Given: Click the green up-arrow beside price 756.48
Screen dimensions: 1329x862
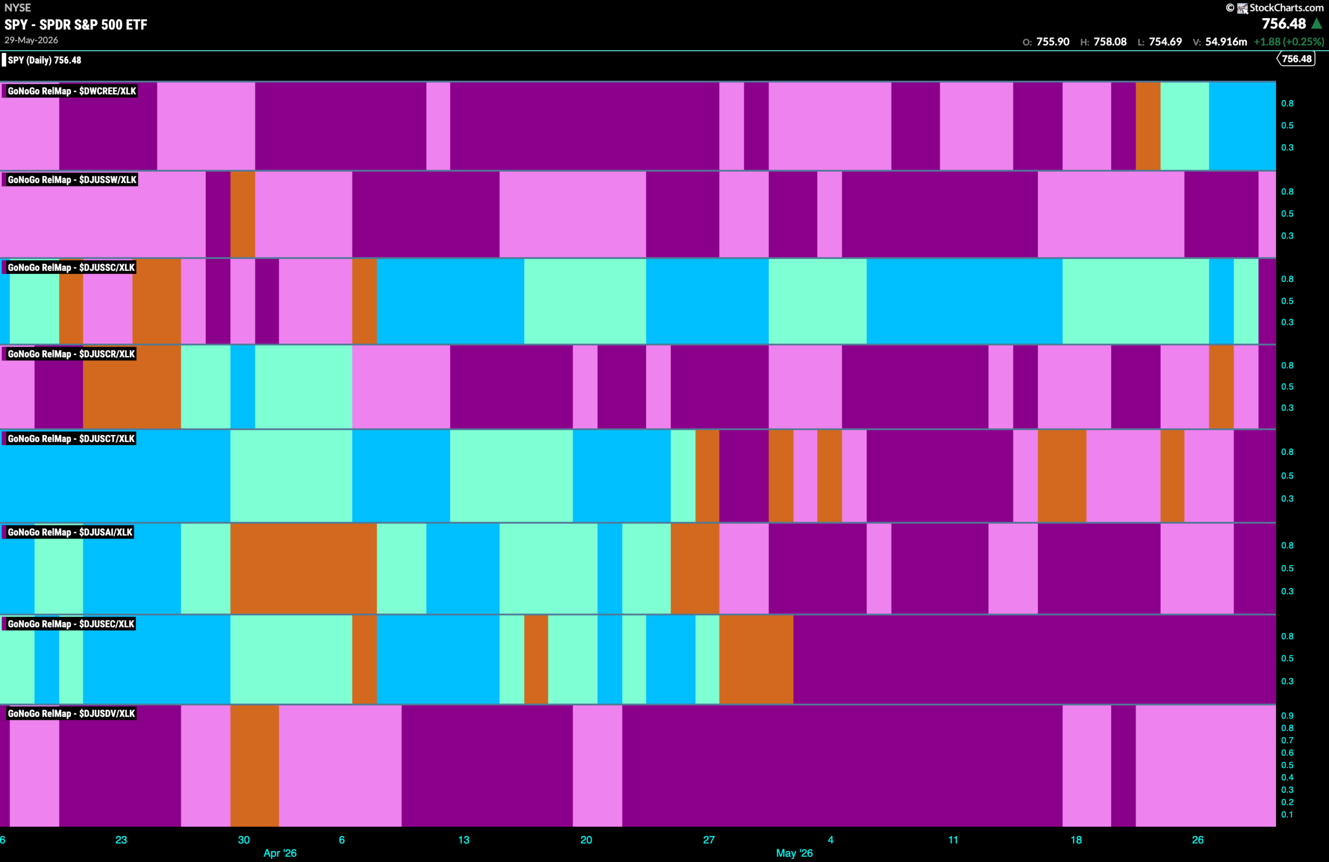Looking at the screenshot, I should [1317, 23].
